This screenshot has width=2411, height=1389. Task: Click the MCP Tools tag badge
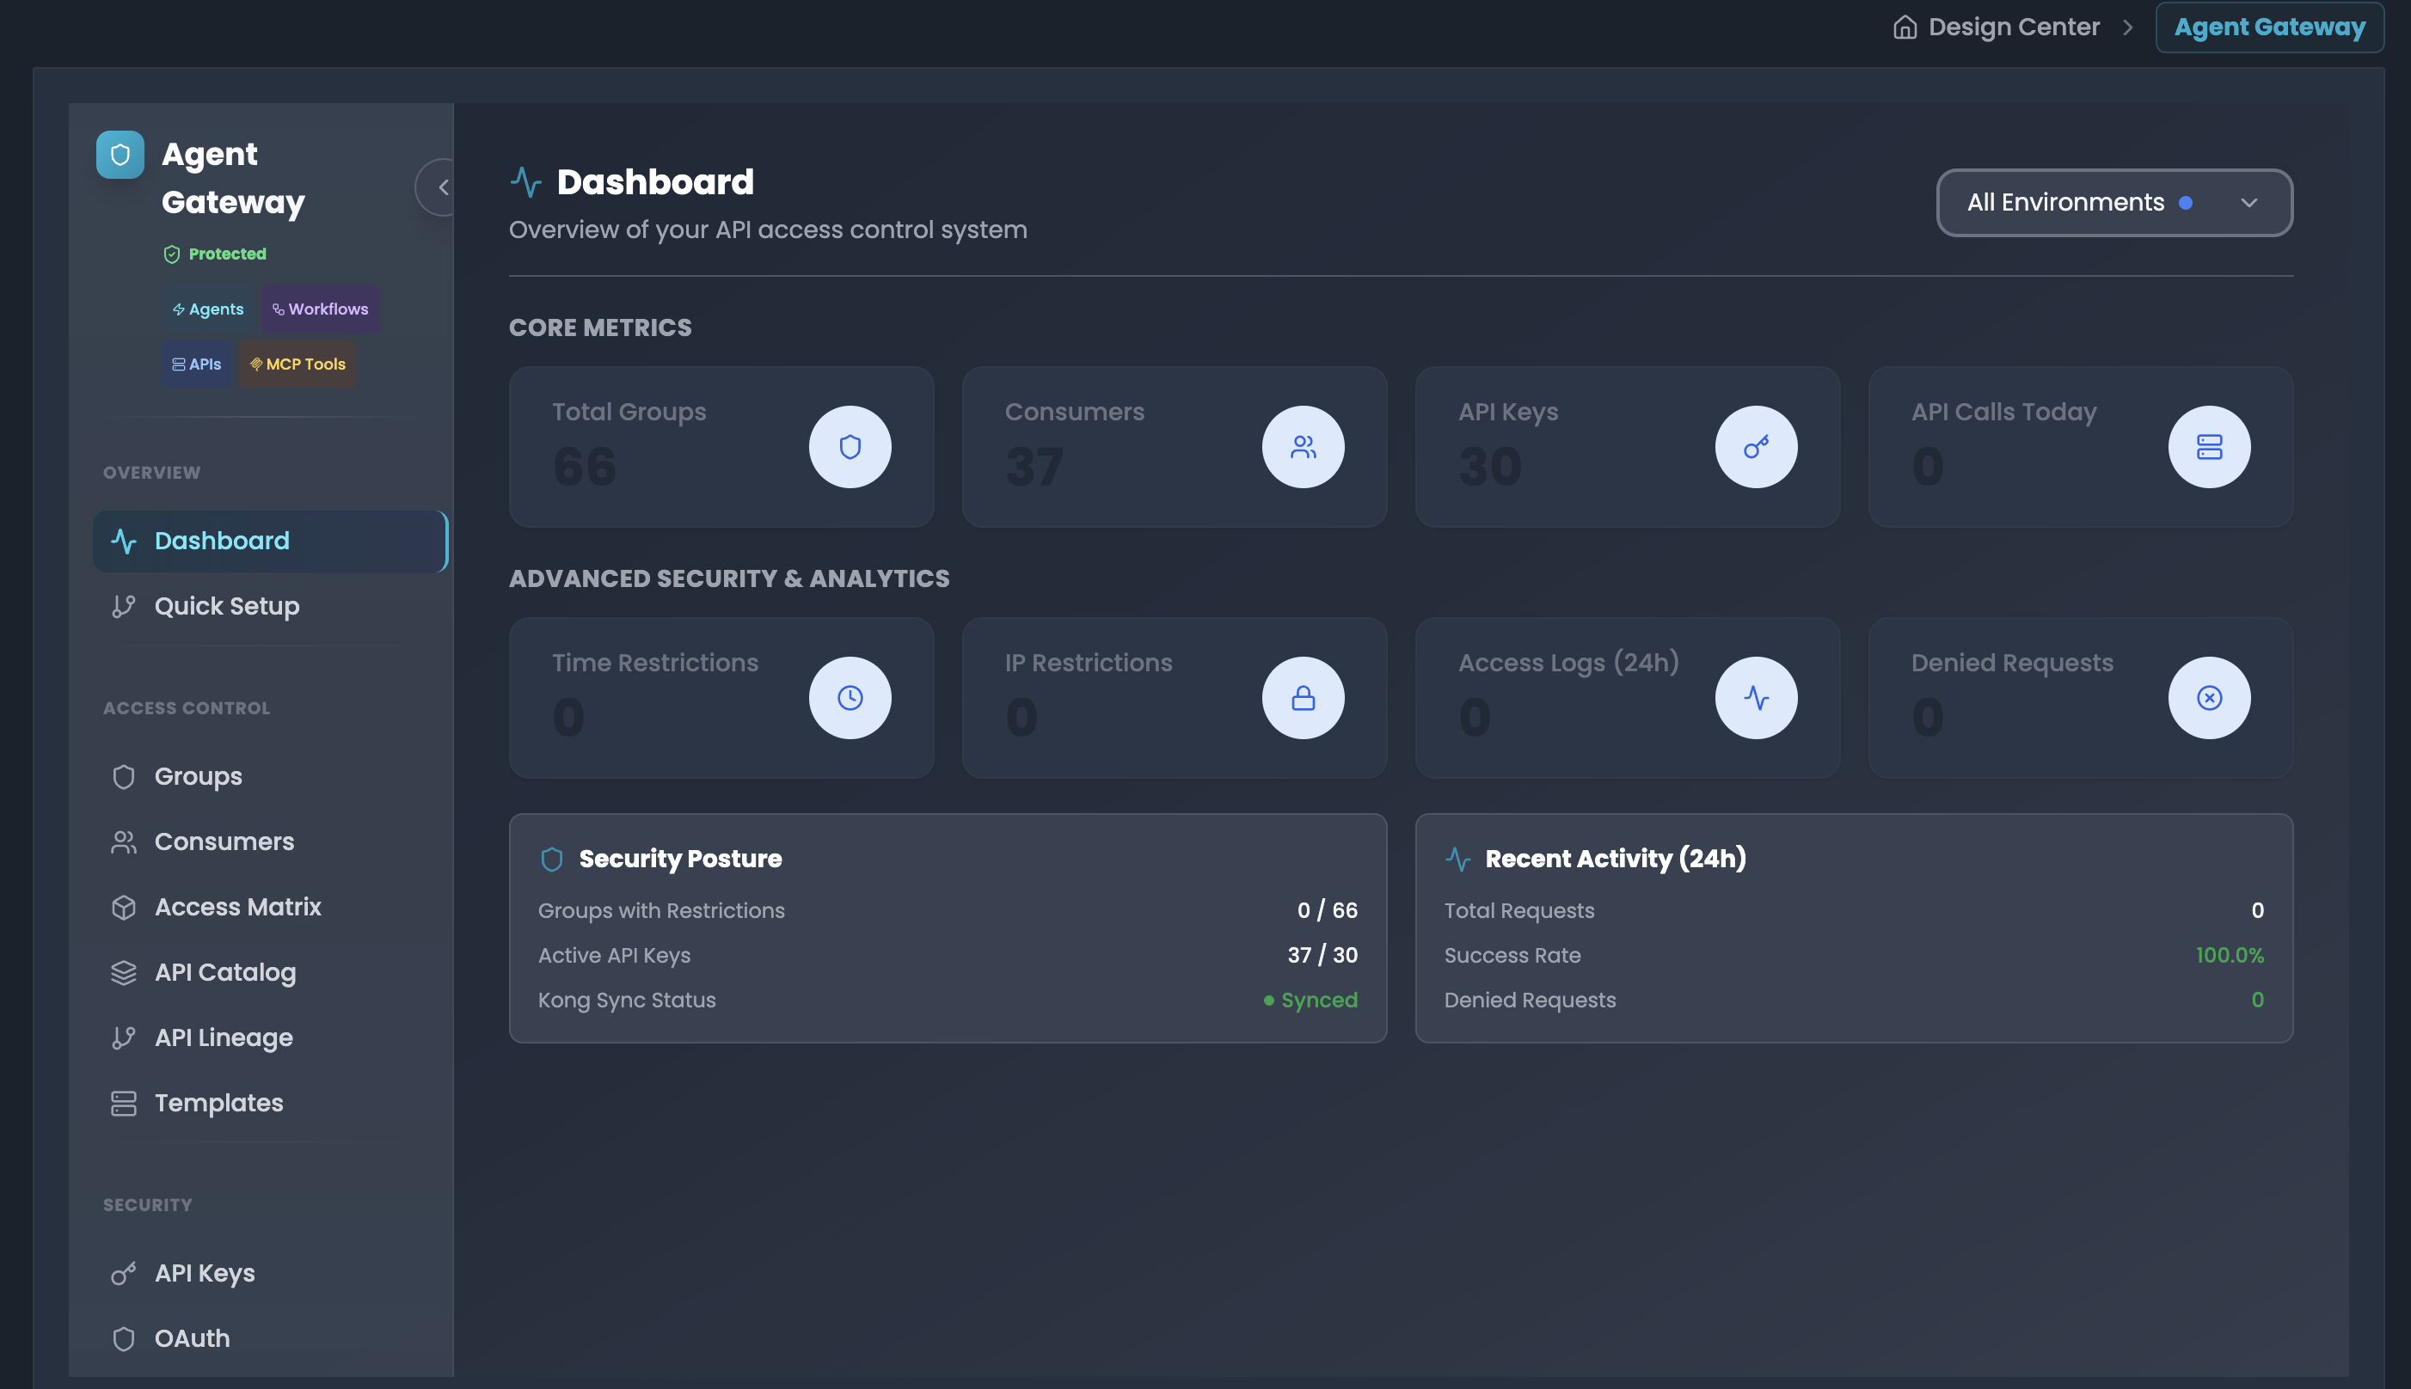(298, 364)
